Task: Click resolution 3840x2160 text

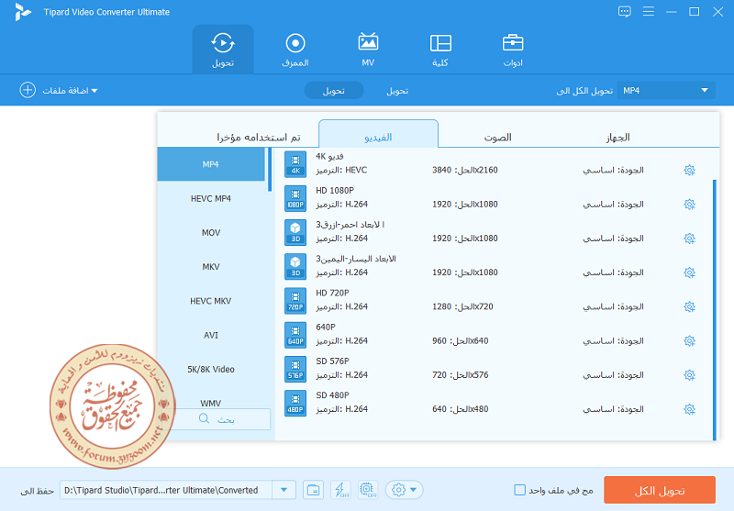Action: click(465, 171)
